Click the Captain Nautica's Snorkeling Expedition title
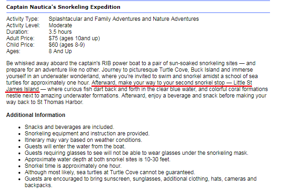The image size is (282, 189). (63, 7)
